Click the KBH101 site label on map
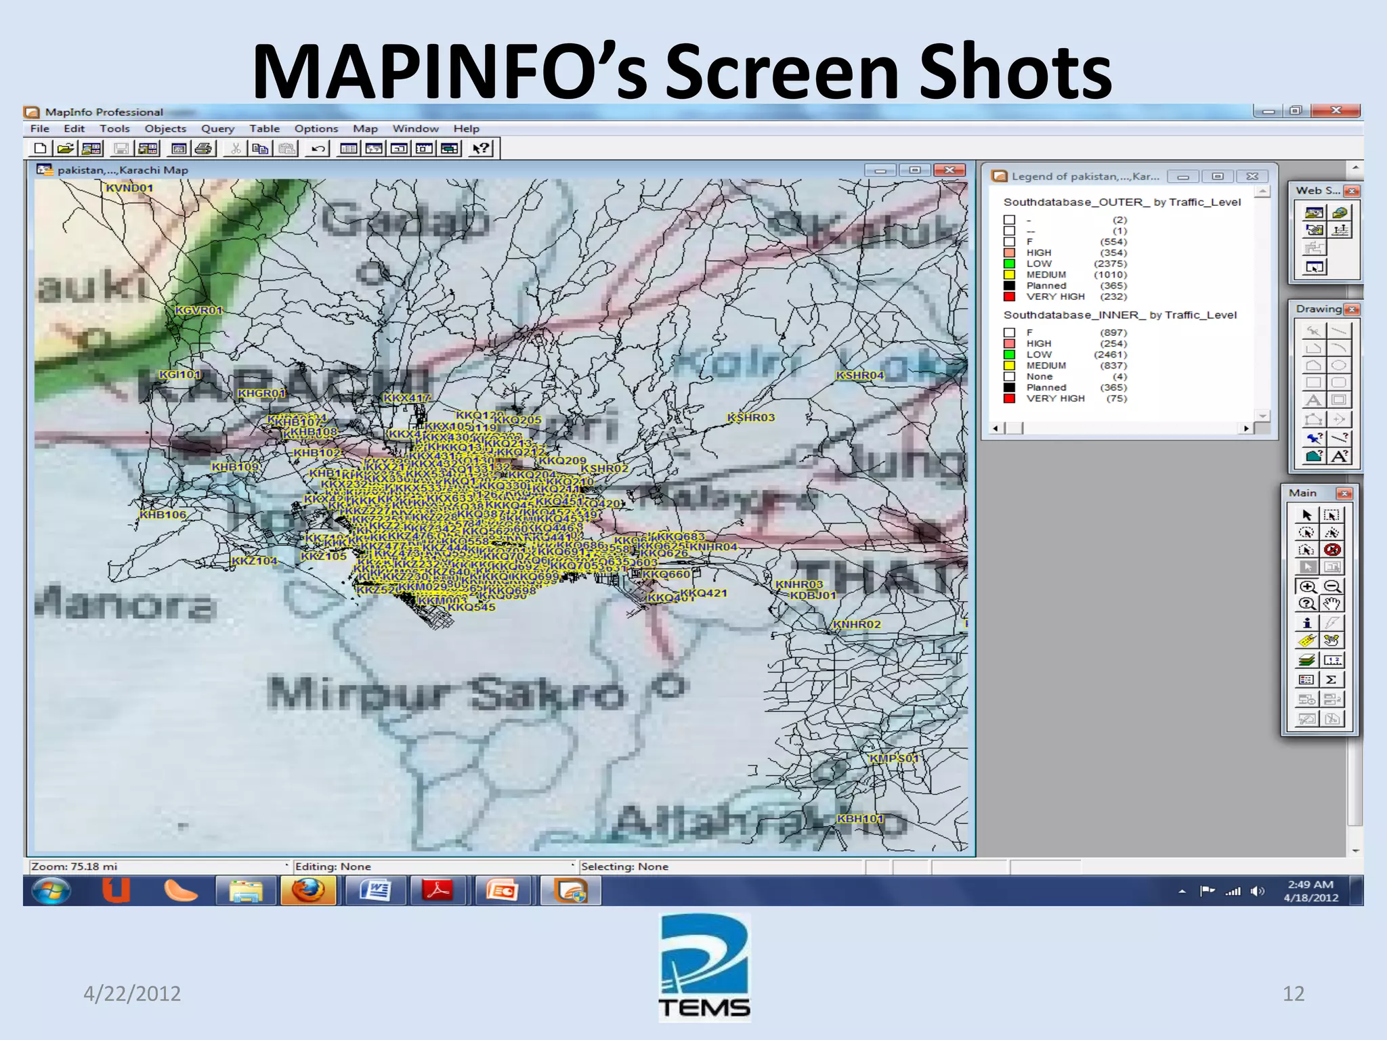The image size is (1387, 1040). pos(860,819)
